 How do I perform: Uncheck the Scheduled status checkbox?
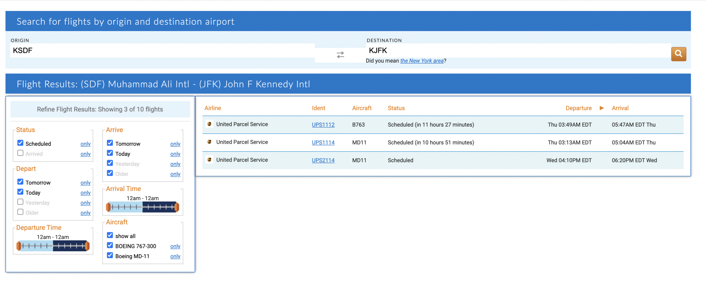tap(20, 143)
